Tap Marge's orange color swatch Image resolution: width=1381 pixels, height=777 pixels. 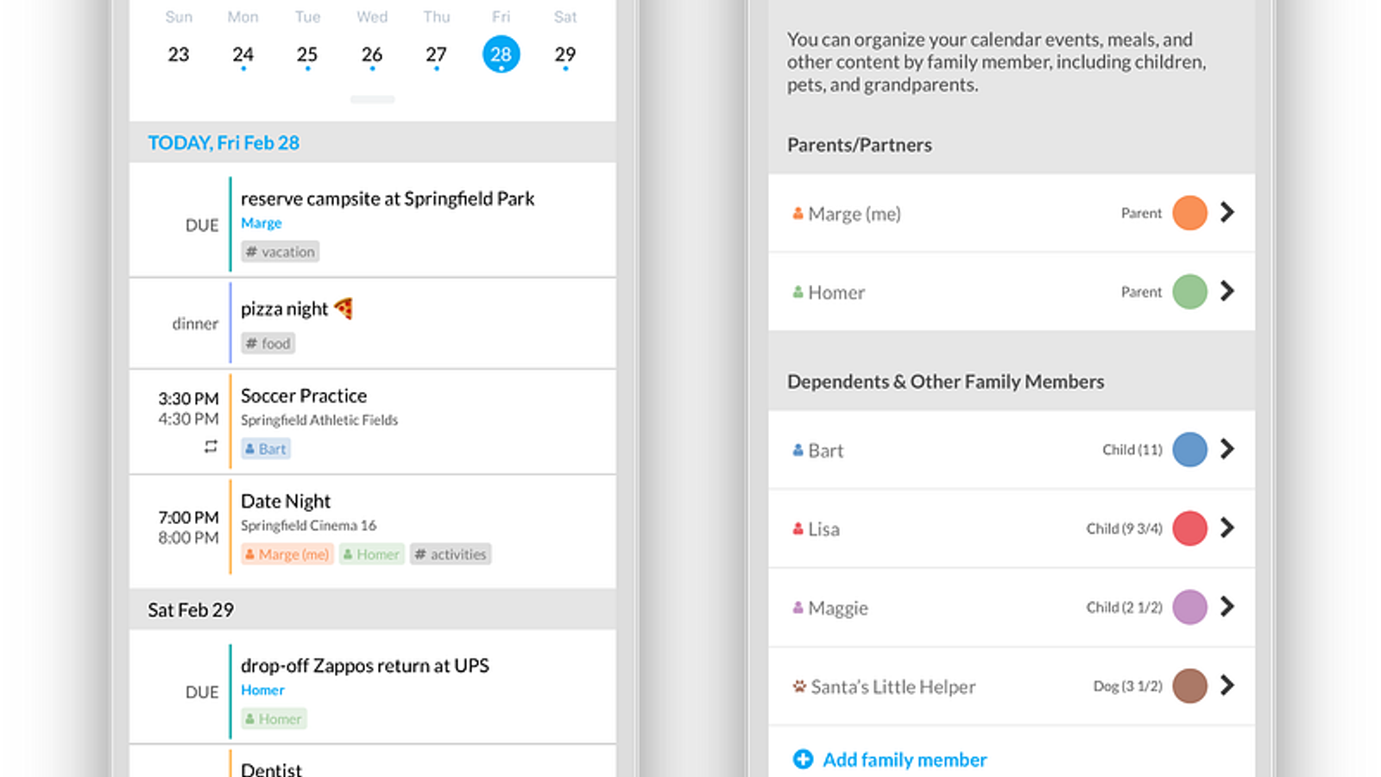pyautogui.click(x=1189, y=212)
